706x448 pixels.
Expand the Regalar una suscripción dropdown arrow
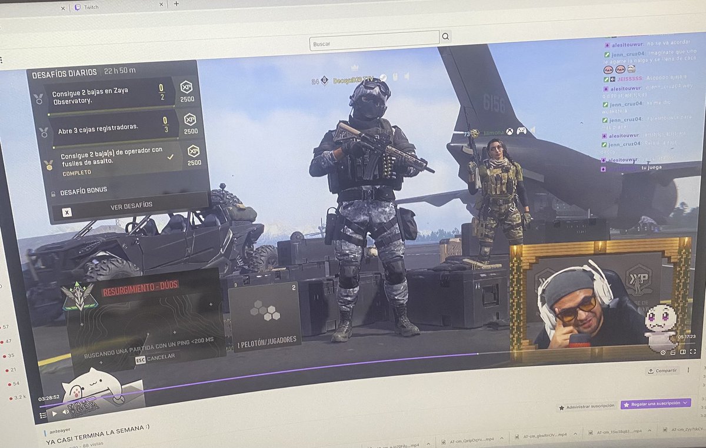tap(685, 403)
